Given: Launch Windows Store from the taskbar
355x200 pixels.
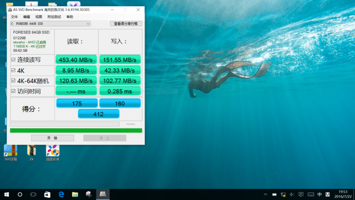Looking at the screenshot, I should coord(47,194).
